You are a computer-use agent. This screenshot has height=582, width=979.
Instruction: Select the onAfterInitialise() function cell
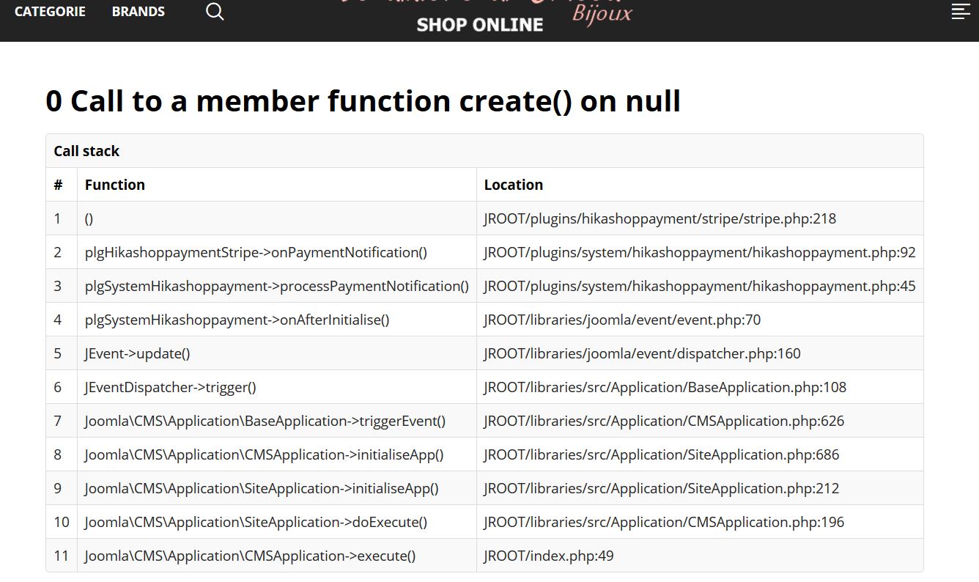tap(237, 320)
